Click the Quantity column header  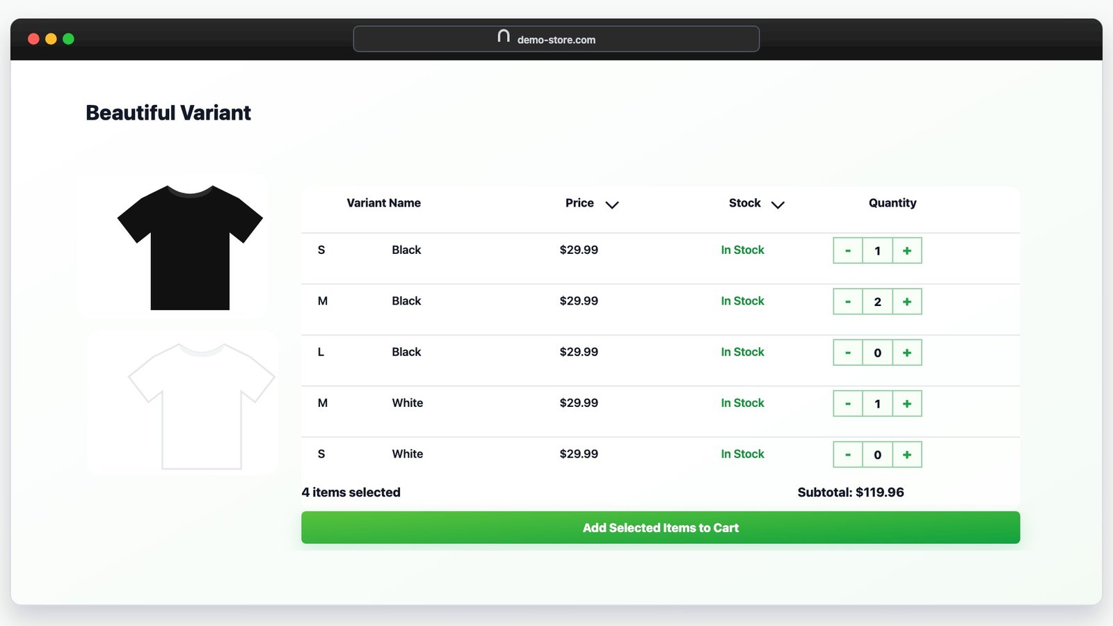(892, 203)
